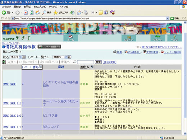Click into the record search text field

(x=86, y=62)
